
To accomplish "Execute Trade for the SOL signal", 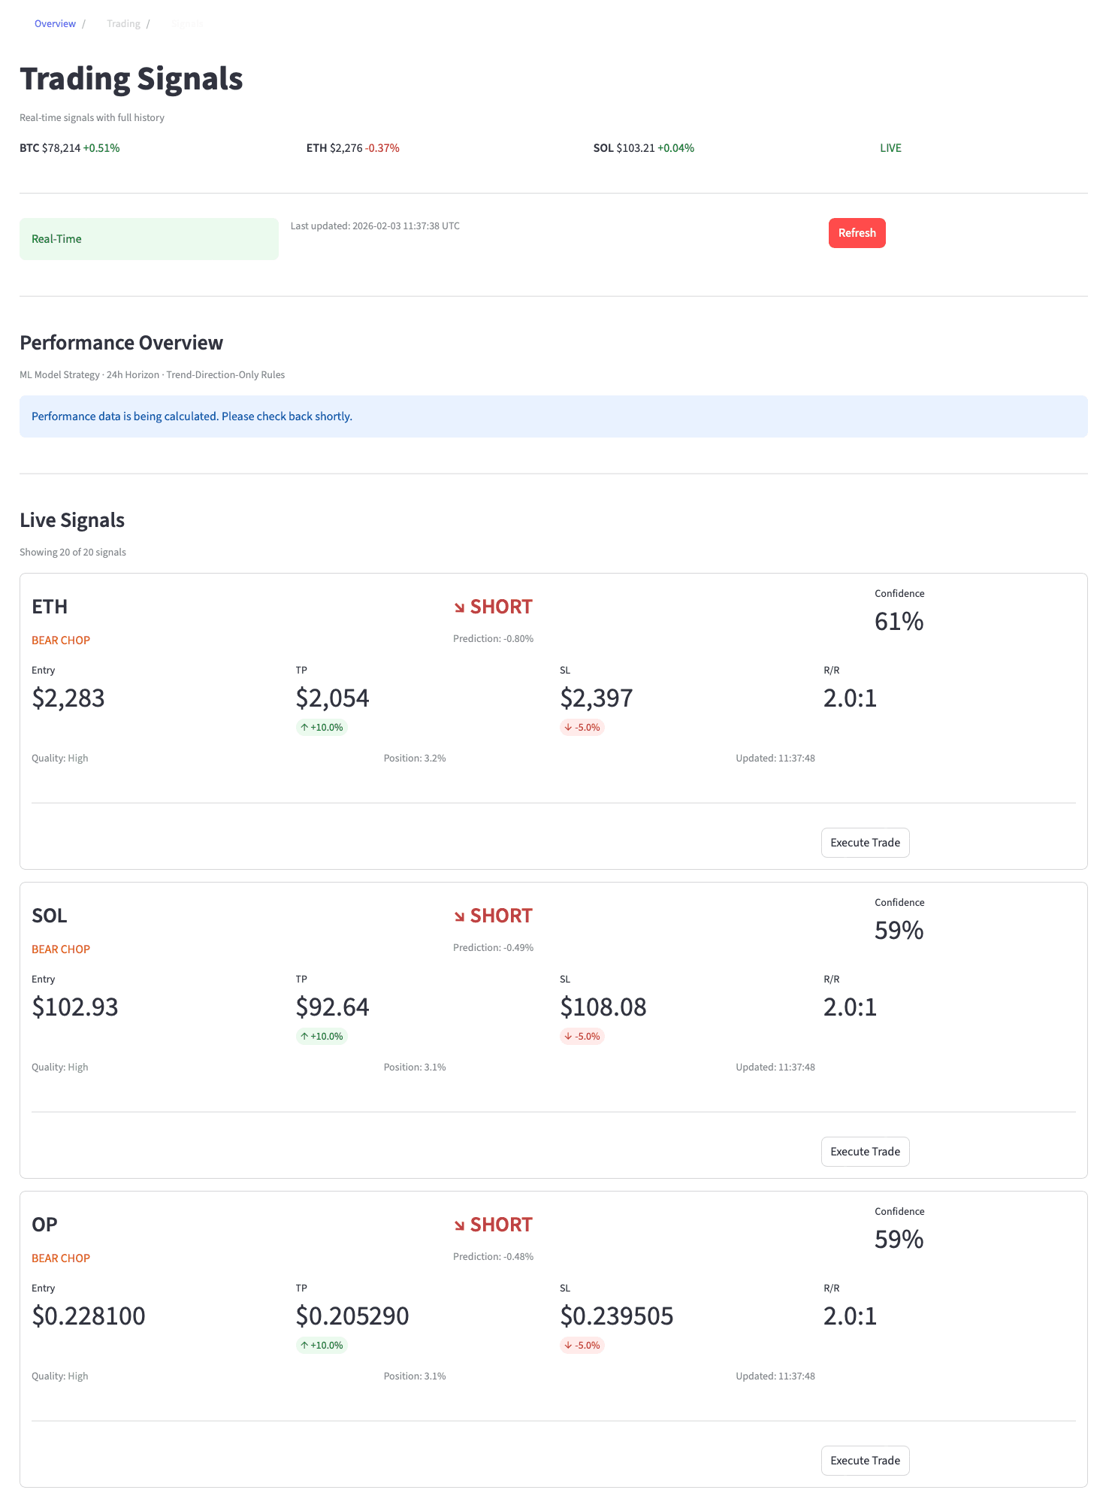I will coord(865,1152).
